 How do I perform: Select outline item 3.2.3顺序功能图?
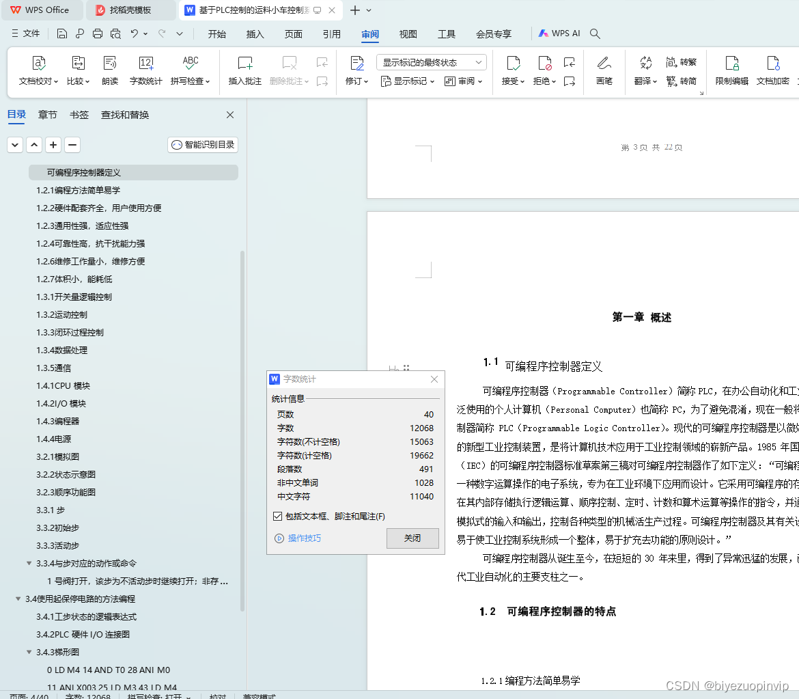[x=66, y=493]
